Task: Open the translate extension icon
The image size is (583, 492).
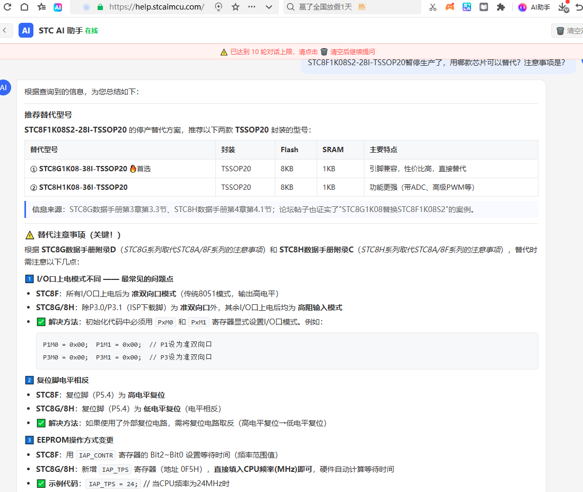Action: [467, 7]
